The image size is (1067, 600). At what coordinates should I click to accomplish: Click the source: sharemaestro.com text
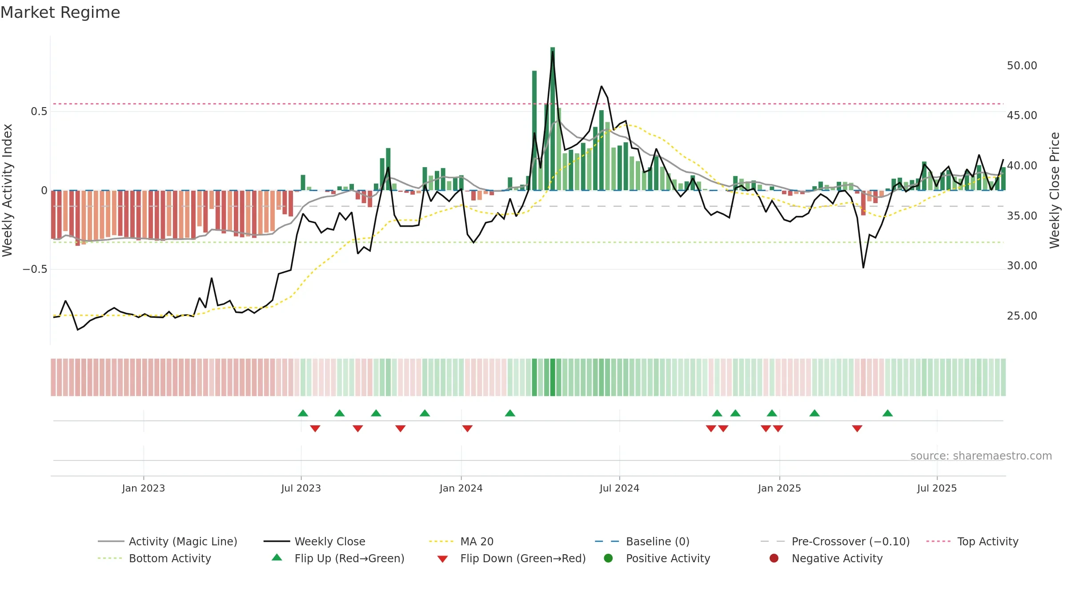pyautogui.click(x=981, y=456)
